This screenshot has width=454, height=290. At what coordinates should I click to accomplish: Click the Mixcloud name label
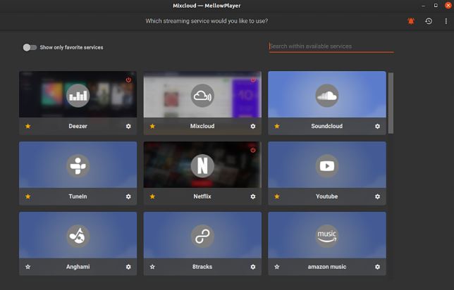(x=202, y=126)
